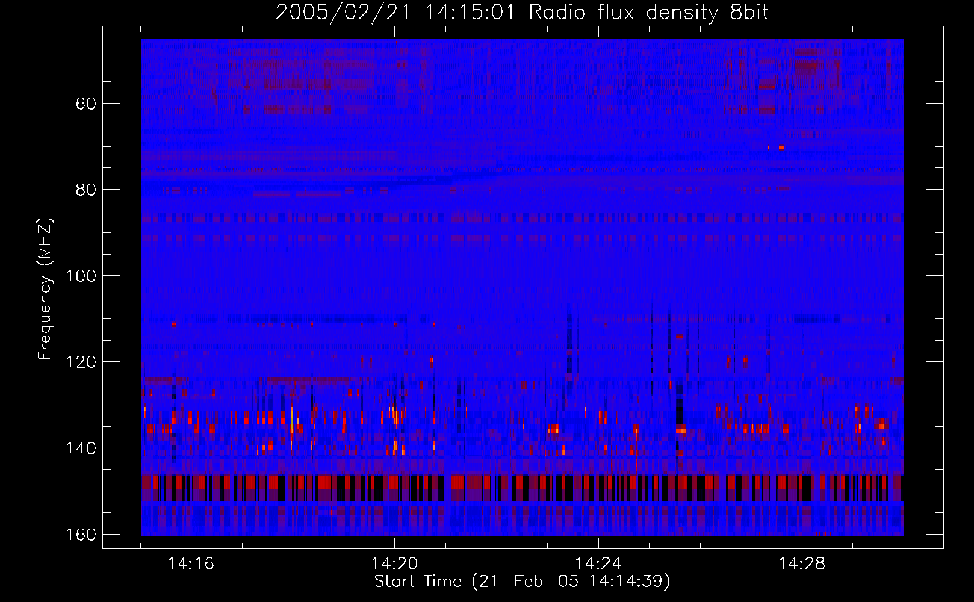The image size is (974, 602).
Task: Select the 14:16 time axis label
Action: click(x=191, y=564)
